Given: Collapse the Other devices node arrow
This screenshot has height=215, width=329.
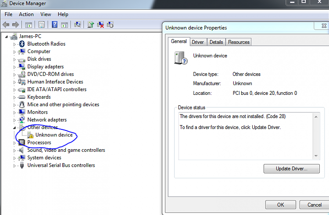Looking at the screenshot, I should tap(14, 128).
